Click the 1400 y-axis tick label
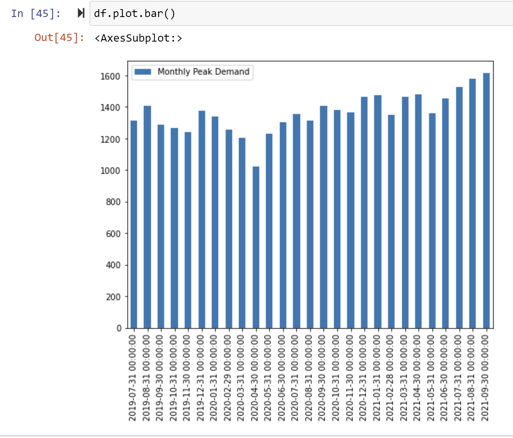This screenshot has width=513, height=438. pyautogui.click(x=110, y=108)
